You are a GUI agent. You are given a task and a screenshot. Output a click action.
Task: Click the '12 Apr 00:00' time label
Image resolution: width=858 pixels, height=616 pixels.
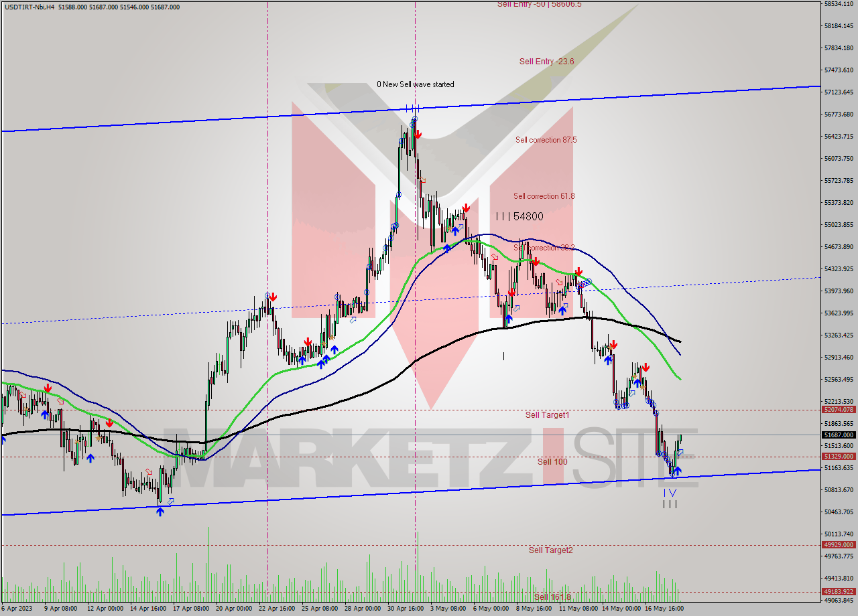point(105,610)
